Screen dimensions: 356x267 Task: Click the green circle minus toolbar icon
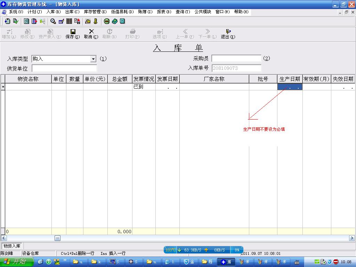(106, 21)
